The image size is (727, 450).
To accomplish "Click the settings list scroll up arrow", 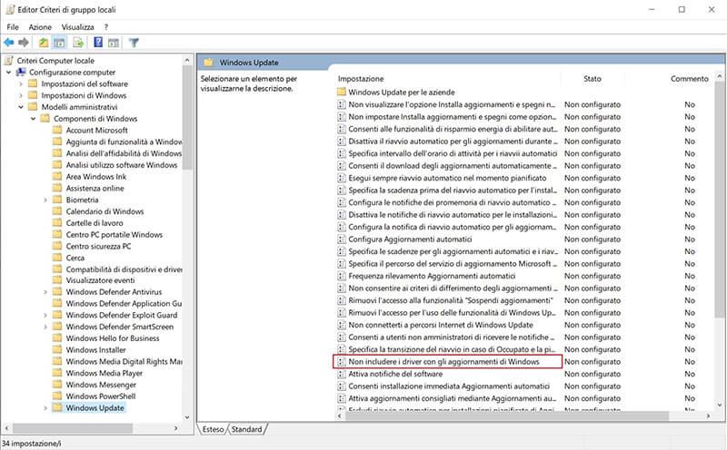I will pyautogui.click(x=720, y=76).
